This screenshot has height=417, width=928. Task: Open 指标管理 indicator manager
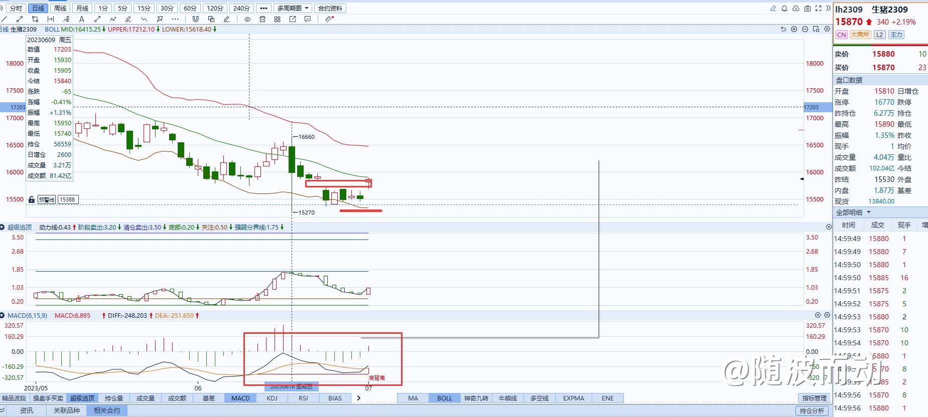click(x=814, y=398)
